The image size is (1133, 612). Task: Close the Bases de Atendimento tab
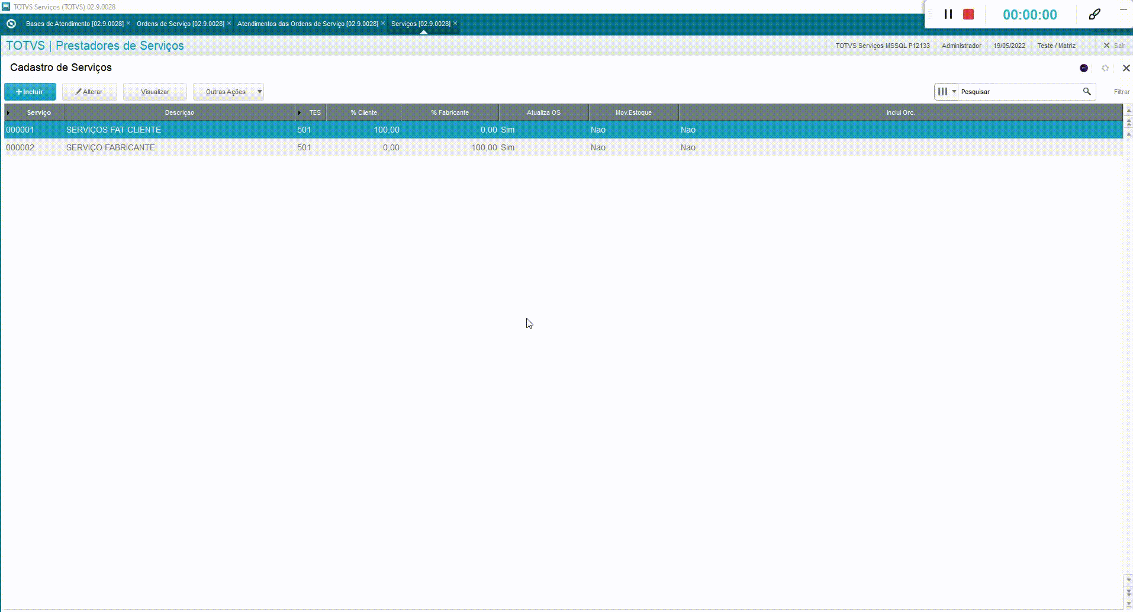pyautogui.click(x=128, y=23)
